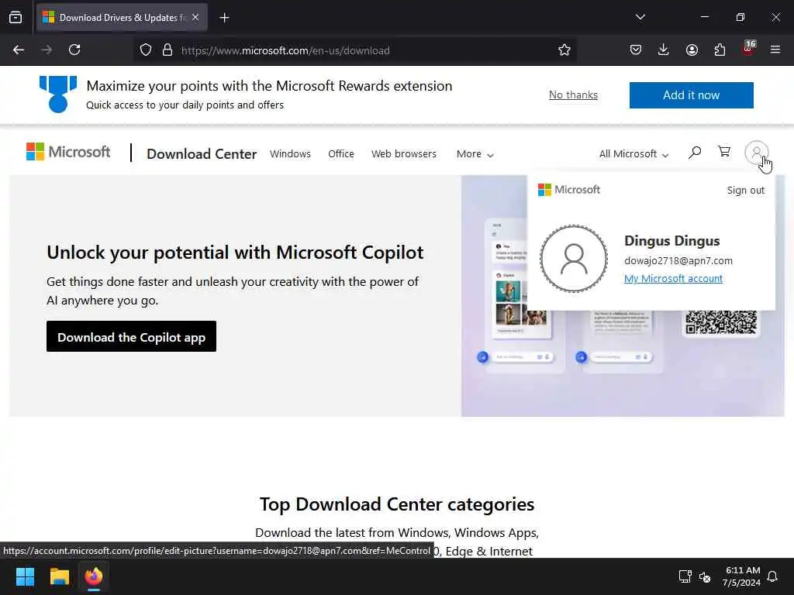Open the network status tray icon
Viewport: 794px width, 595px height.
[x=685, y=576]
